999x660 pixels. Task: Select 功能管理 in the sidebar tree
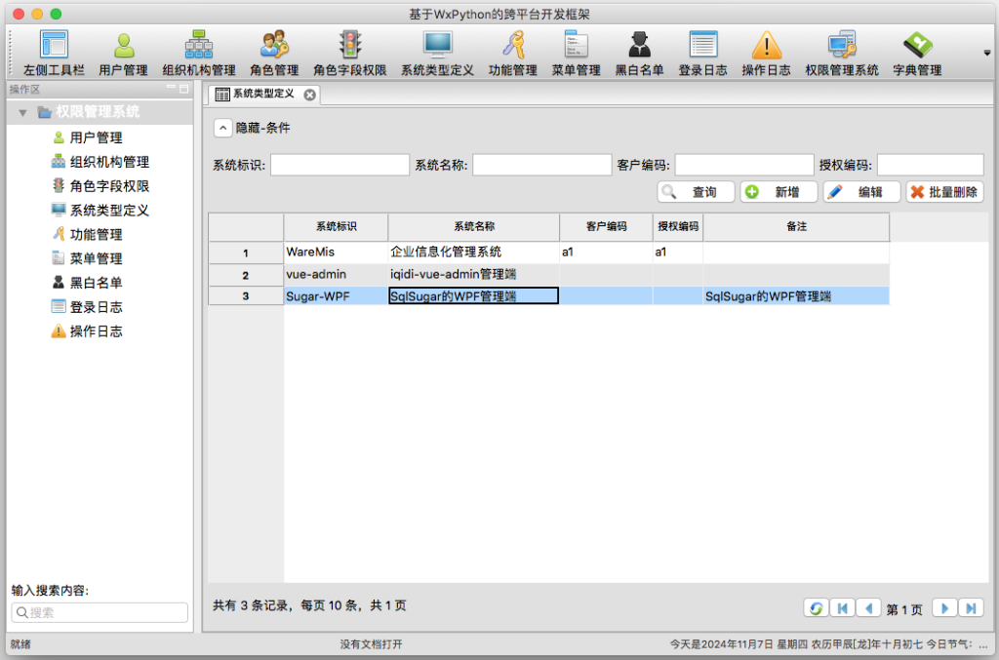click(96, 234)
